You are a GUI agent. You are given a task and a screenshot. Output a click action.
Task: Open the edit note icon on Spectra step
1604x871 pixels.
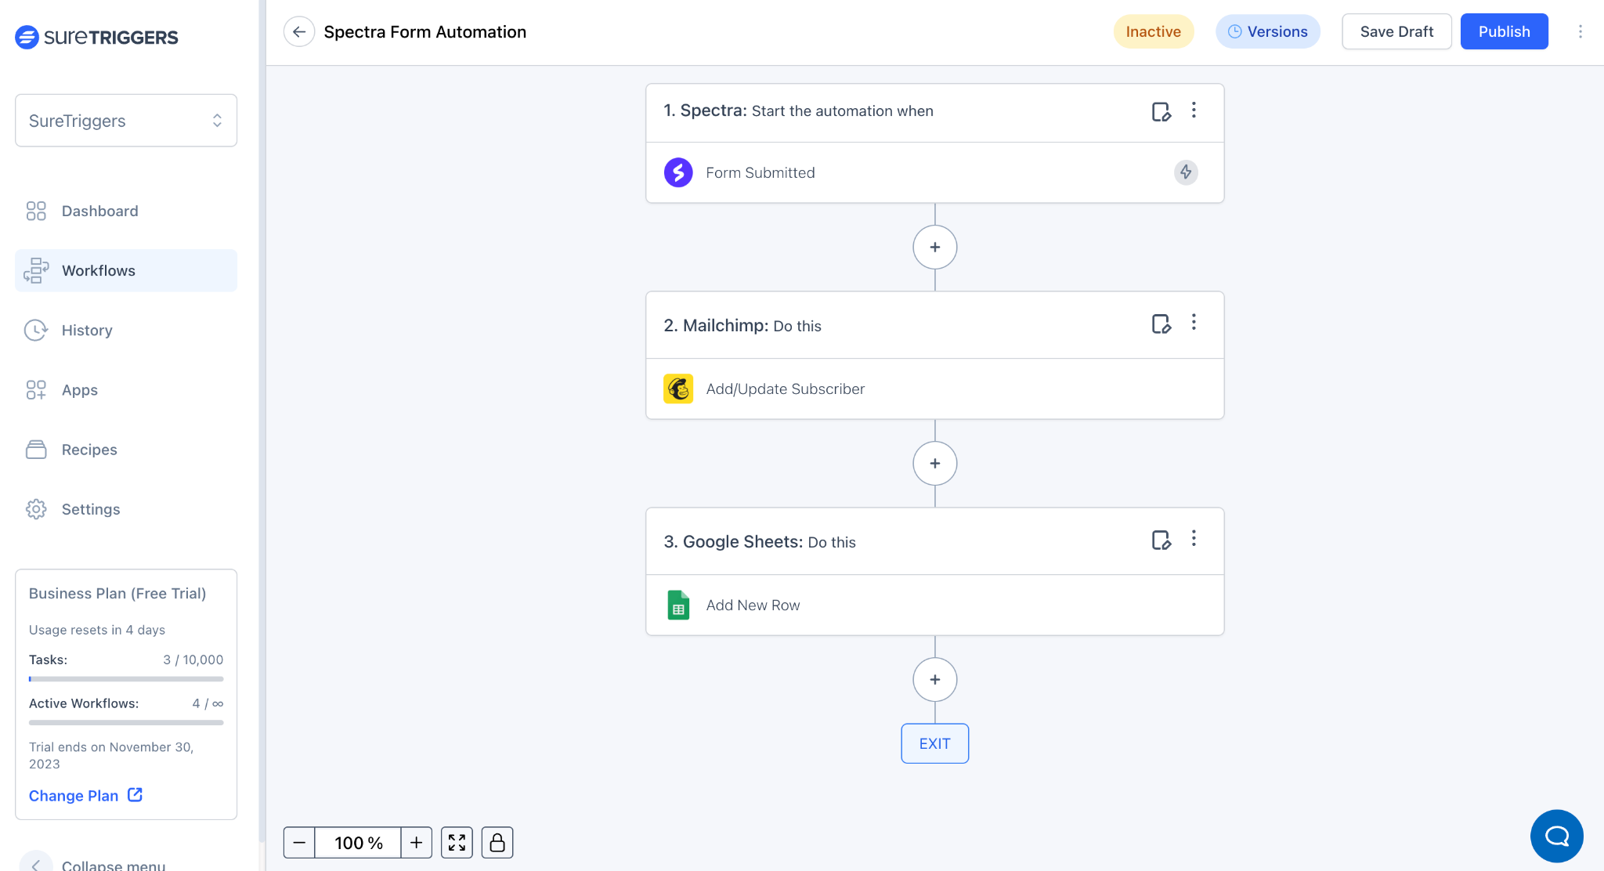click(1161, 111)
